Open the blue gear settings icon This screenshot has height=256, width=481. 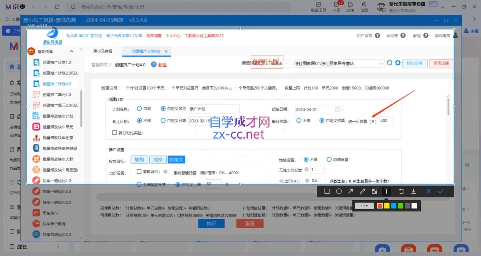tap(398, 63)
